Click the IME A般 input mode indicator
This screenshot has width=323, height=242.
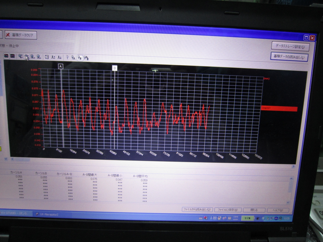click(213, 218)
